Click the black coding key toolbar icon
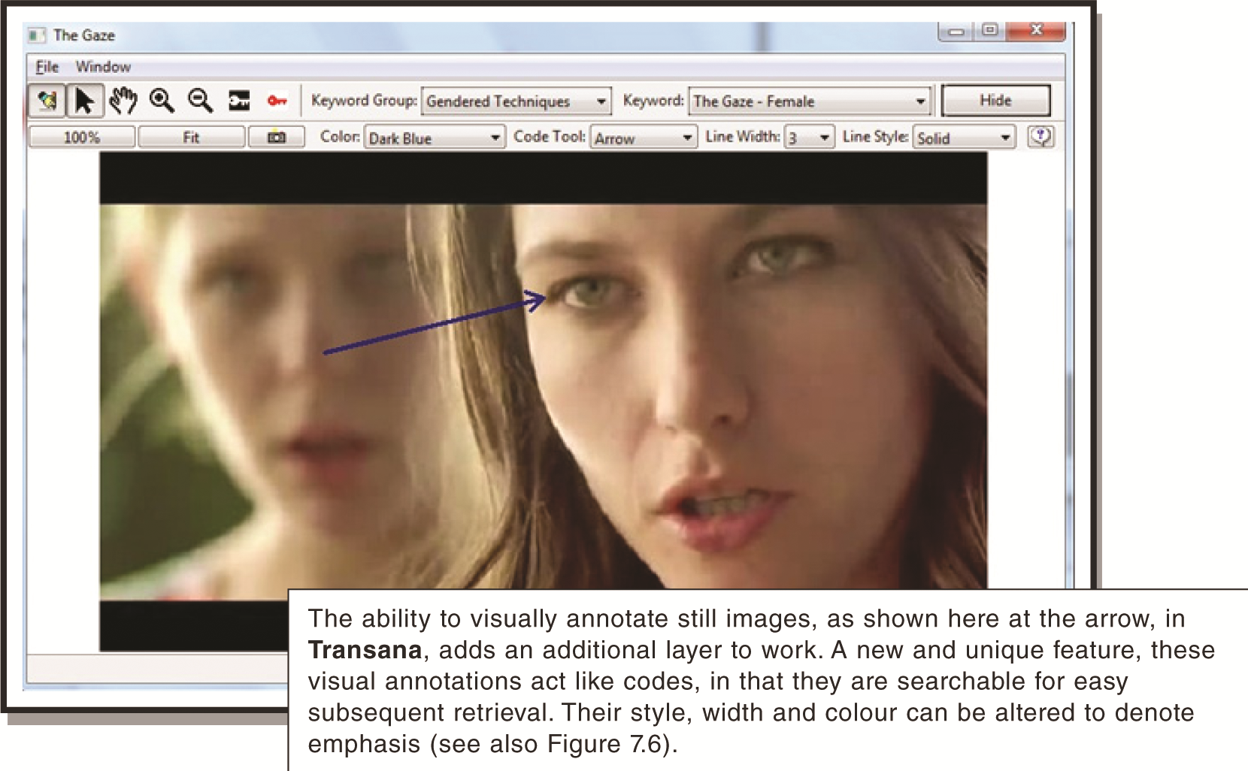 click(239, 101)
